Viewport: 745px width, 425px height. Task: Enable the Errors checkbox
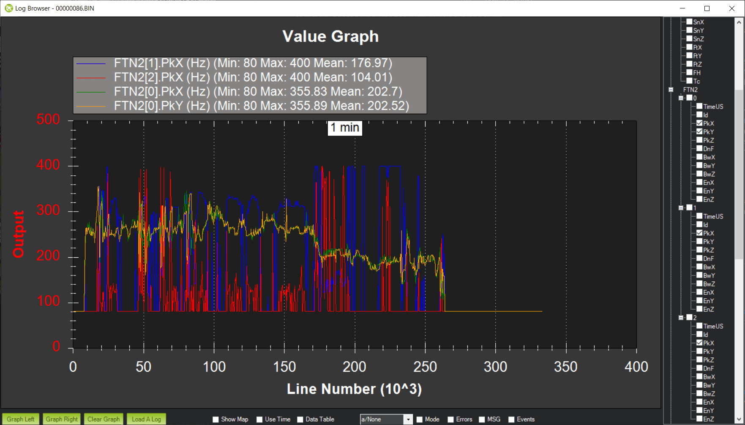(450, 419)
